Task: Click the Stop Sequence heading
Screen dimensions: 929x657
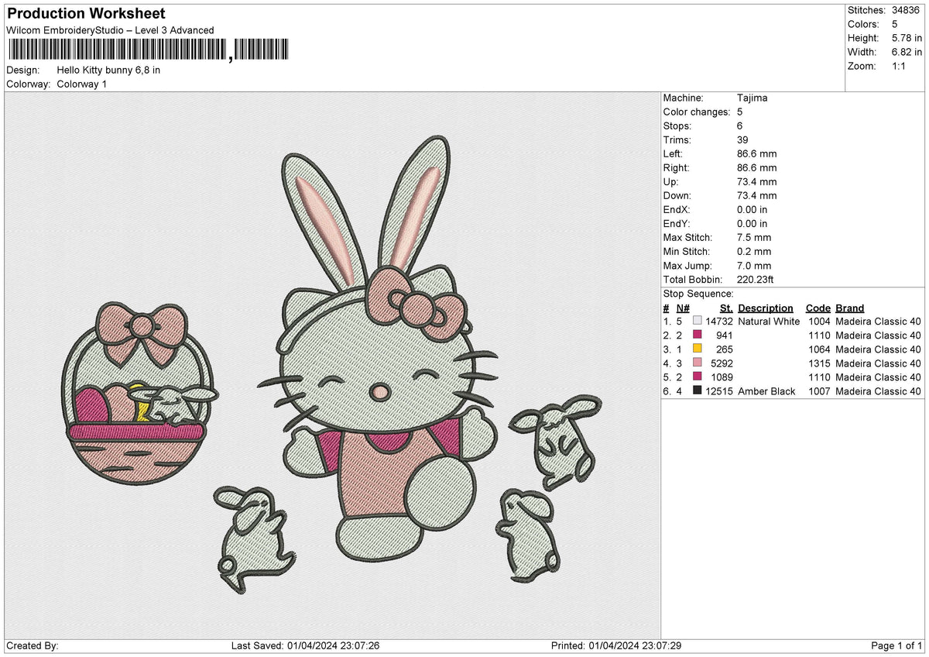Action: click(698, 294)
